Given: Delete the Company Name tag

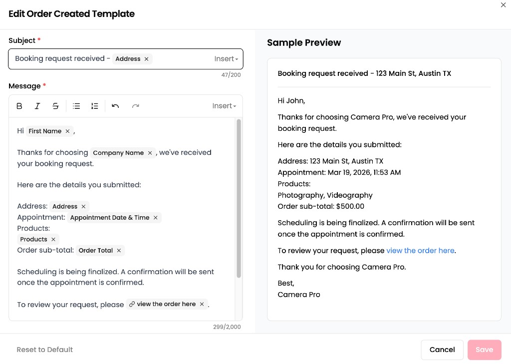Looking at the screenshot, I should pyautogui.click(x=150, y=153).
